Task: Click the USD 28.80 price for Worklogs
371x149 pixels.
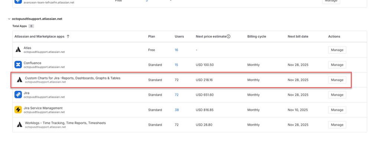Action: (204, 125)
